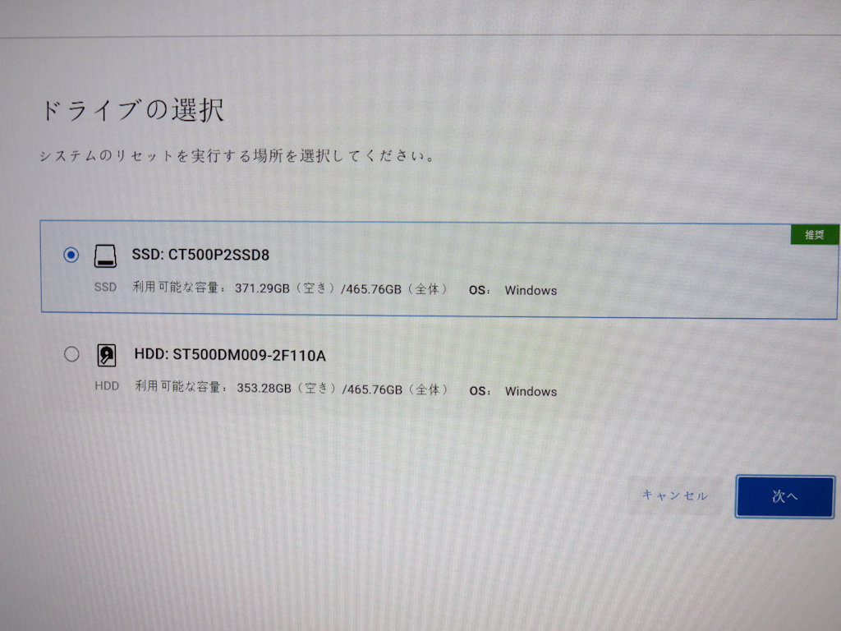Click the HDD drive icon next to ST500DM009-2F110A
The height and width of the screenshot is (631, 841).
(x=106, y=354)
